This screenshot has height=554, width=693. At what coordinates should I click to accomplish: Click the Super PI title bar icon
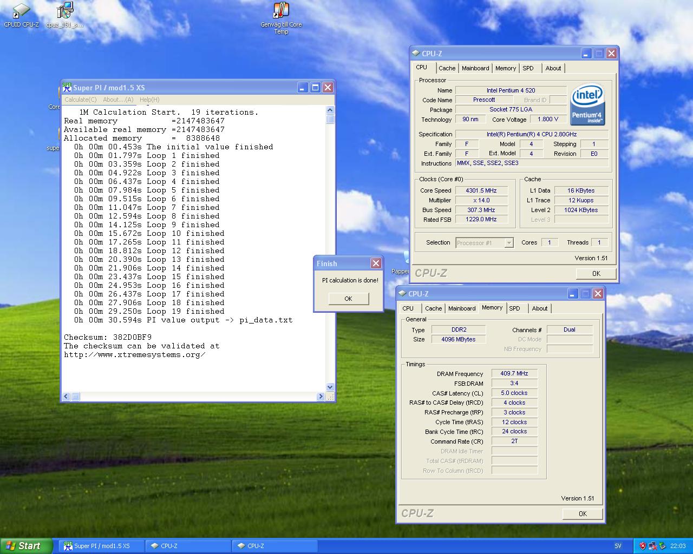tap(67, 87)
